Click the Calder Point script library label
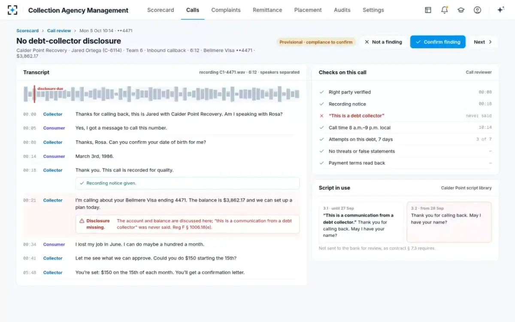This screenshot has height=322, width=515. point(467,188)
